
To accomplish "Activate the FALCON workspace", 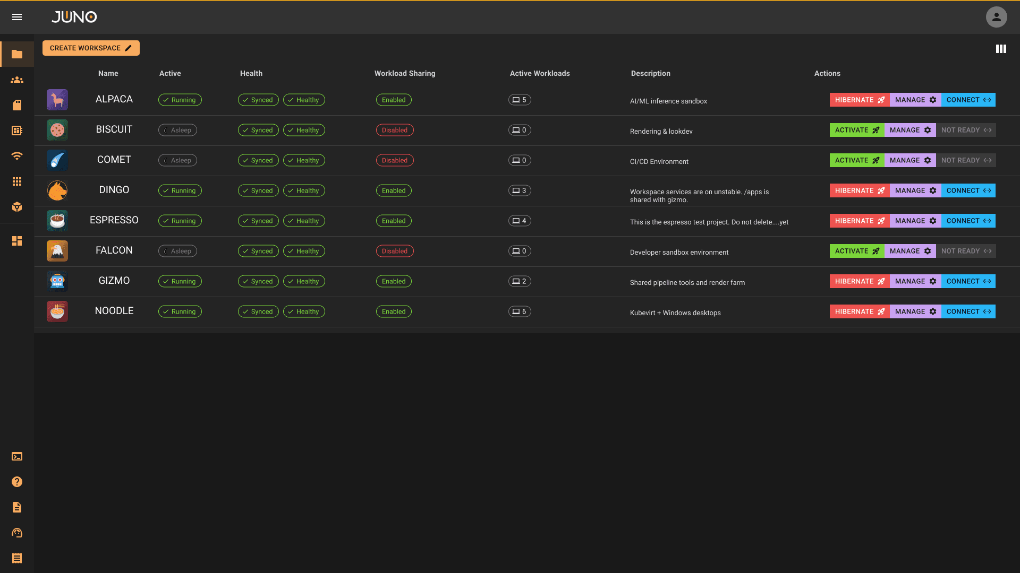I will click(857, 251).
